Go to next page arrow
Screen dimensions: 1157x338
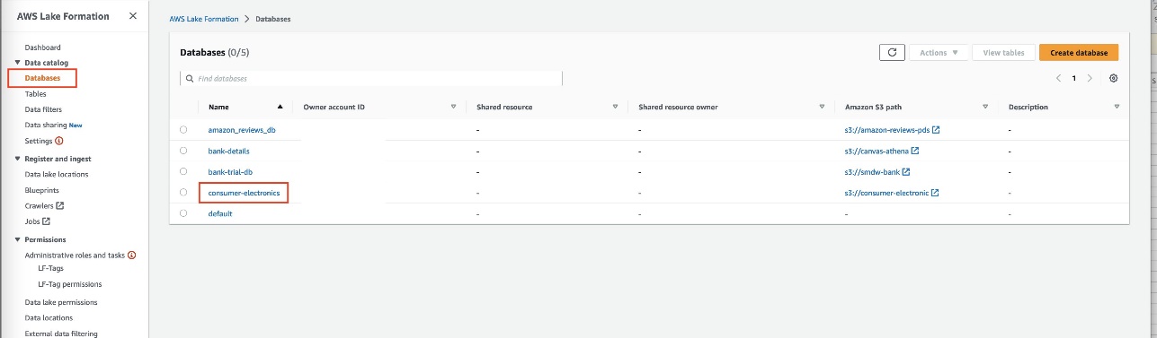1090,78
